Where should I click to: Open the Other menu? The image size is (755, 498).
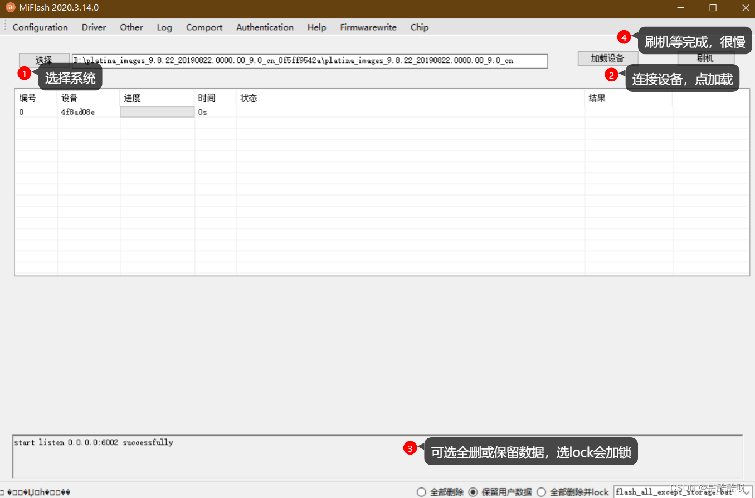coord(131,27)
